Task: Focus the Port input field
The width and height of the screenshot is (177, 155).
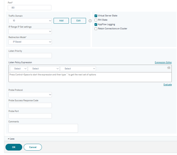Action: pyautogui.click(x=29, y=7)
